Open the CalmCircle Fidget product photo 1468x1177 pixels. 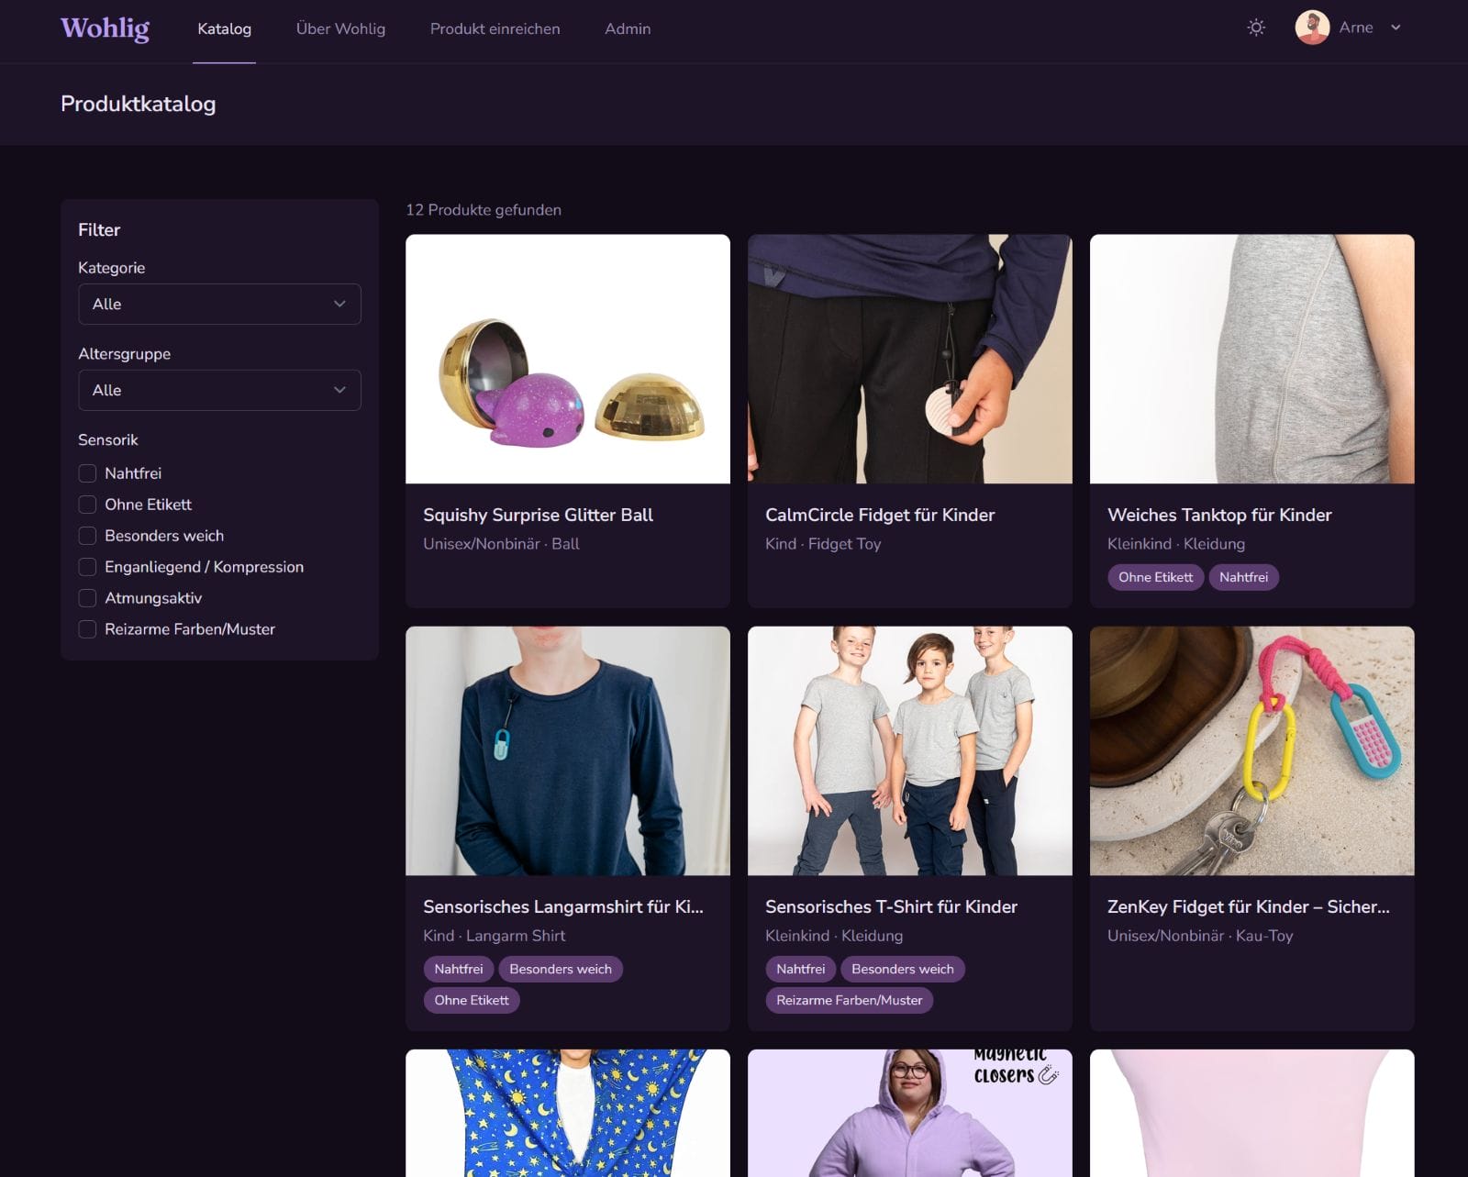click(910, 359)
